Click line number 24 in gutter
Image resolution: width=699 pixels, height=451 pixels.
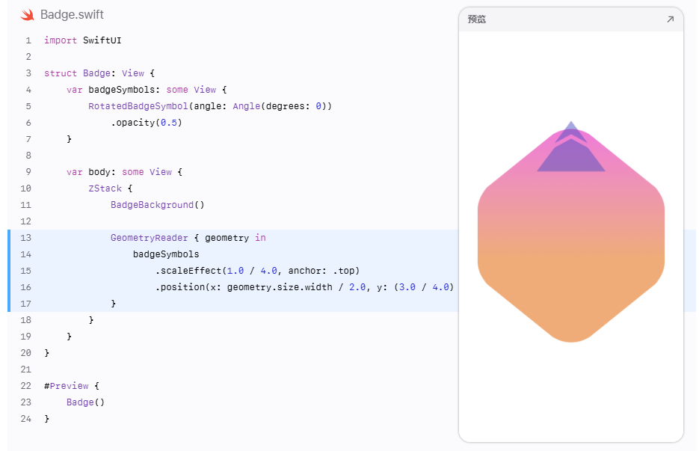26,419
